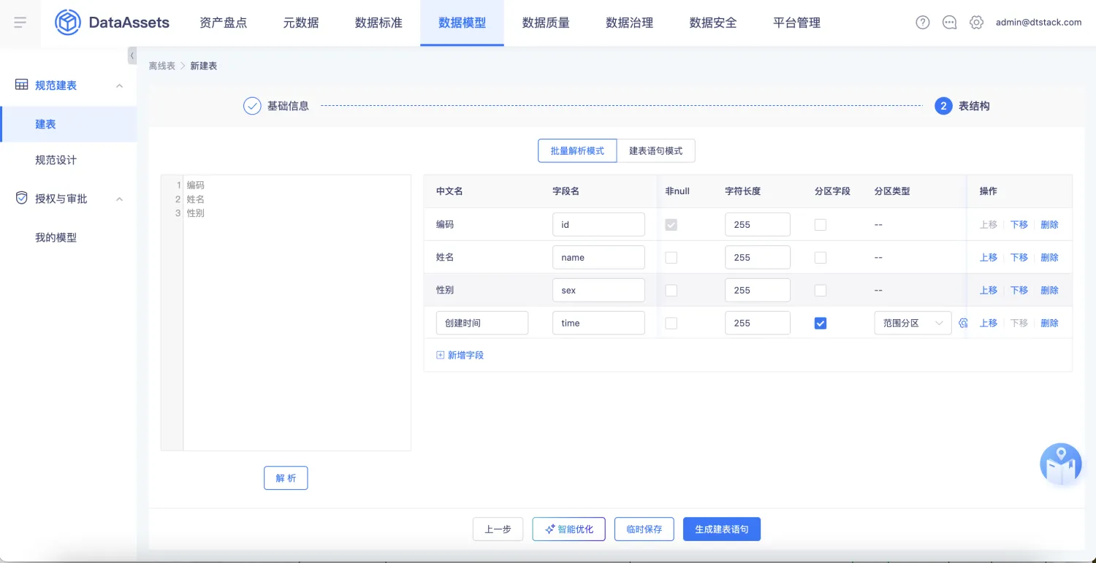Click the floating guide map icon
This screenshot has height=563, width=1096.
point(1060,464)
